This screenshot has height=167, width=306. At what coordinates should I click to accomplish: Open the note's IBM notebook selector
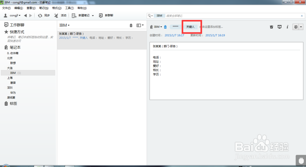click(x=156, y=27)
